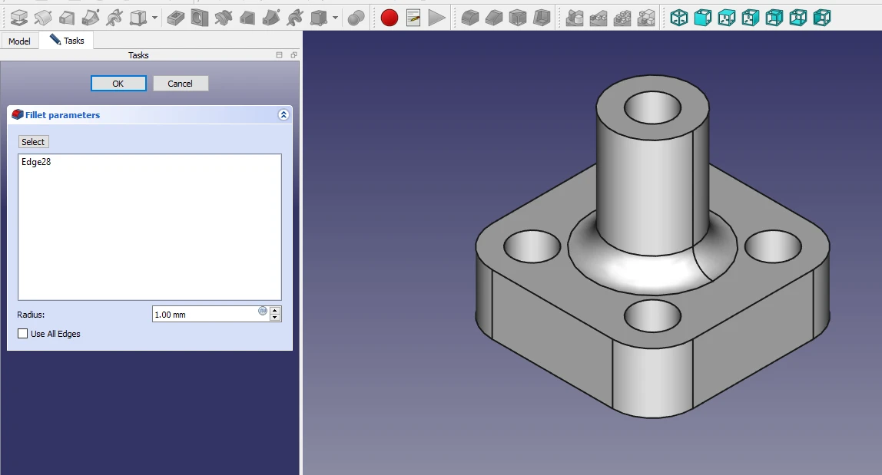Cancel the fillet operation

[181, 84]
